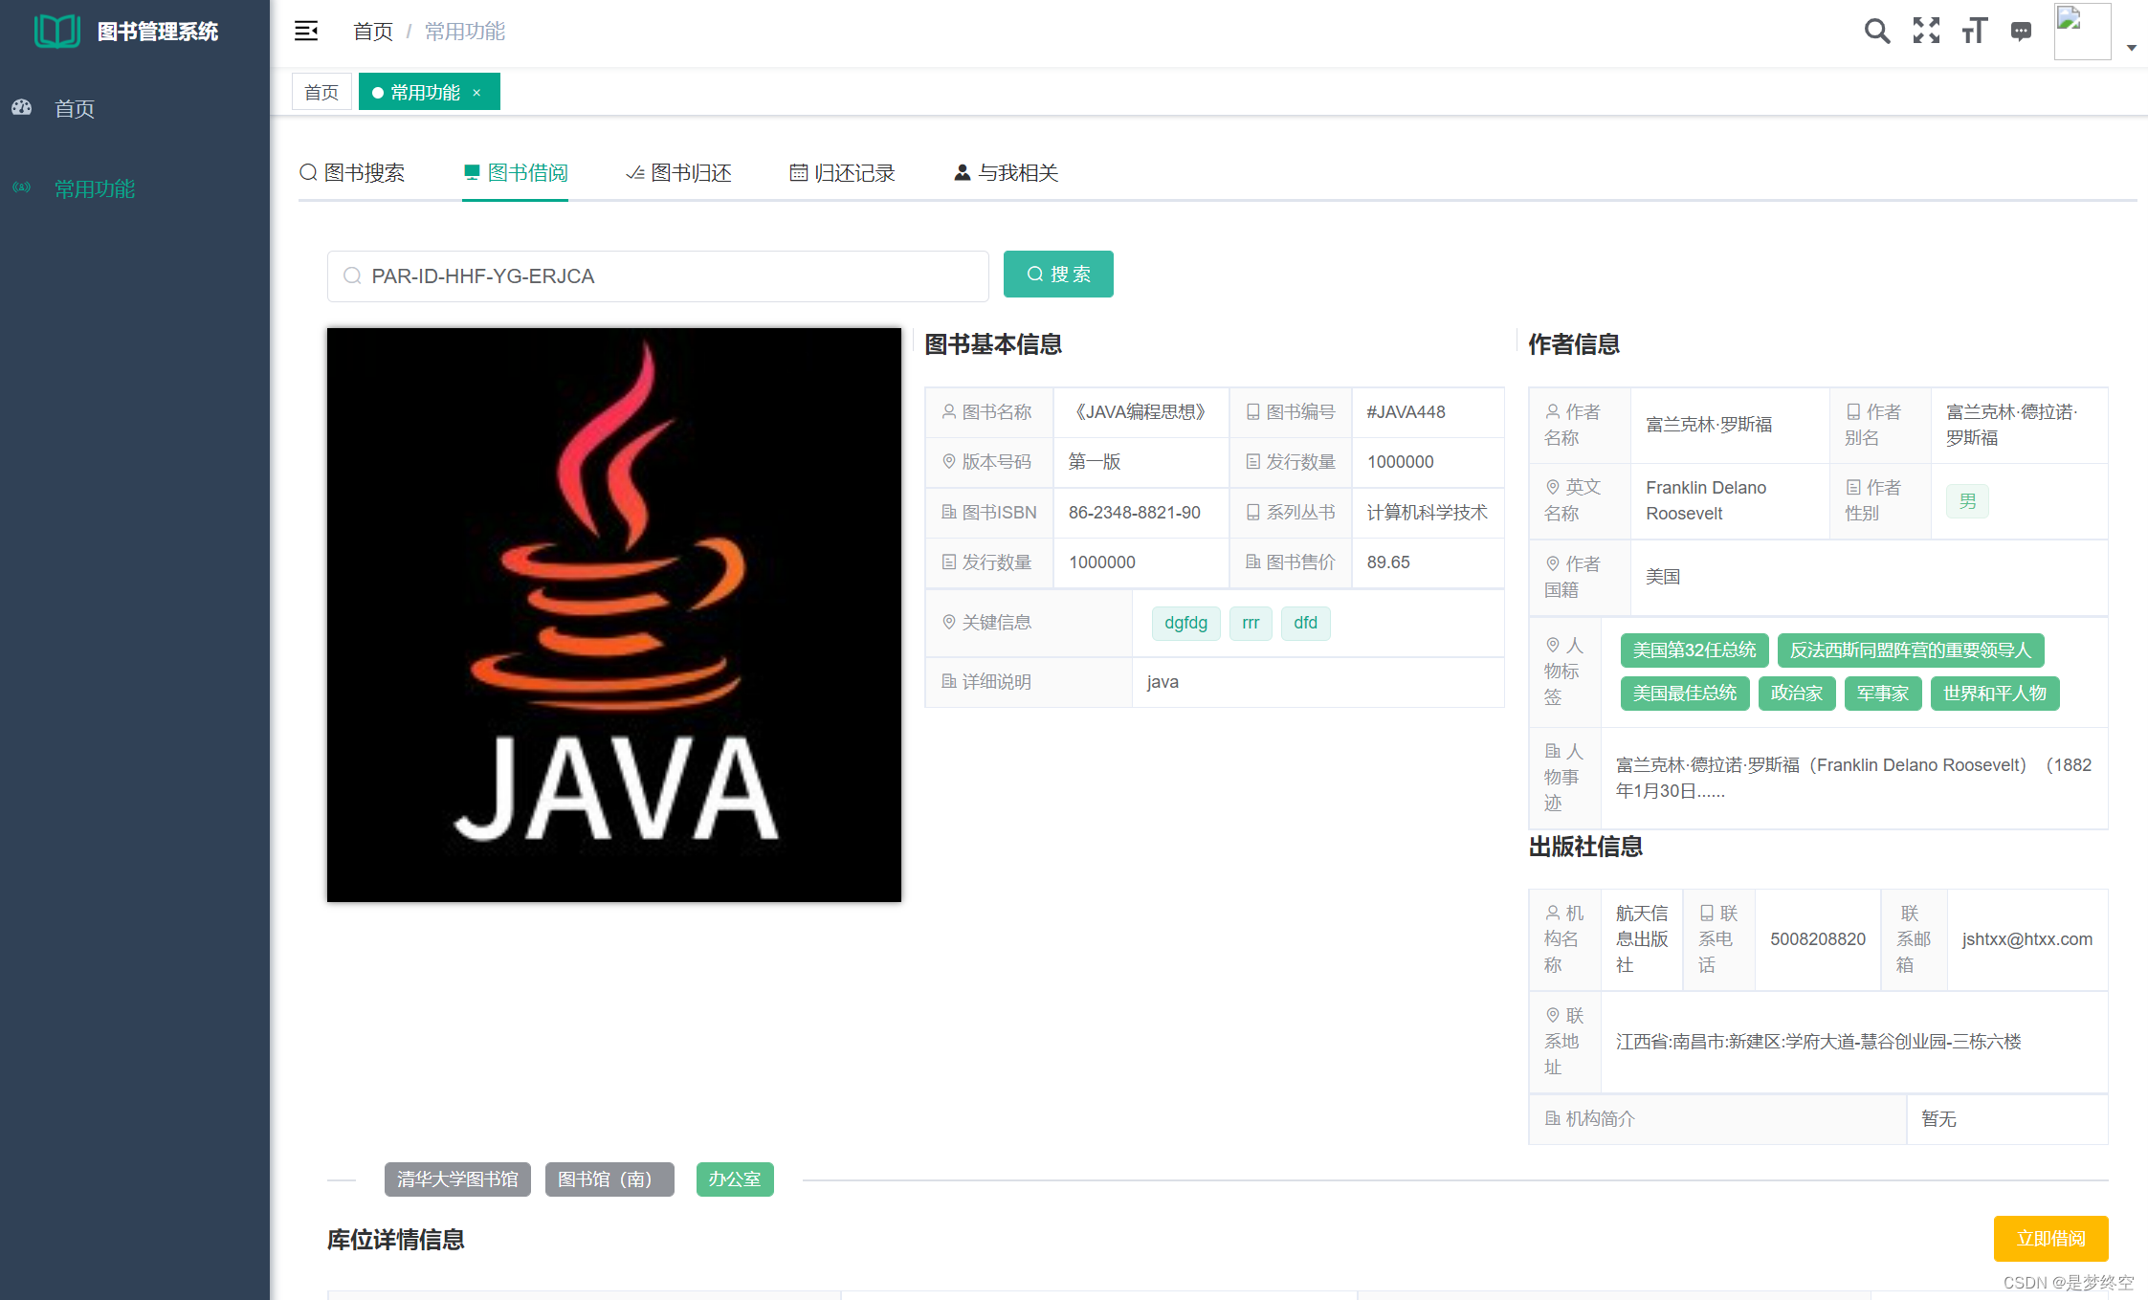This screenshot has width=2148, height=1300.
Task: Select the 清华大学图书馆 location tag
Action: click(457, 1179)
